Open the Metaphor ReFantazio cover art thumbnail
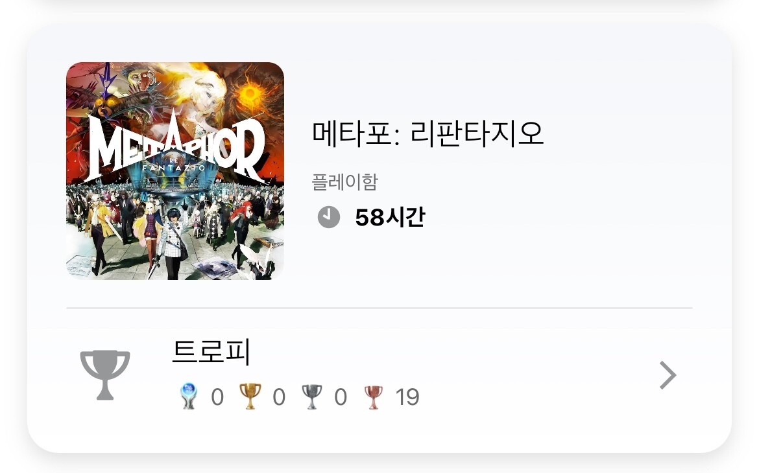Image resolution: width=759 pixels, height=473 pixels. coord(175,170)
